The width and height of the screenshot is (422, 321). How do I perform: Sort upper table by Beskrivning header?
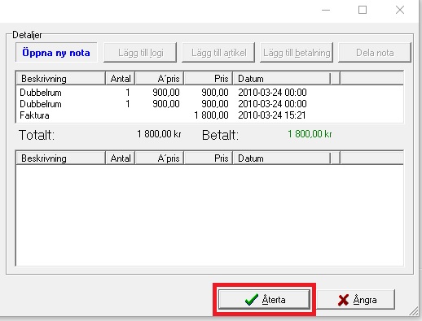tap(61, 79)
